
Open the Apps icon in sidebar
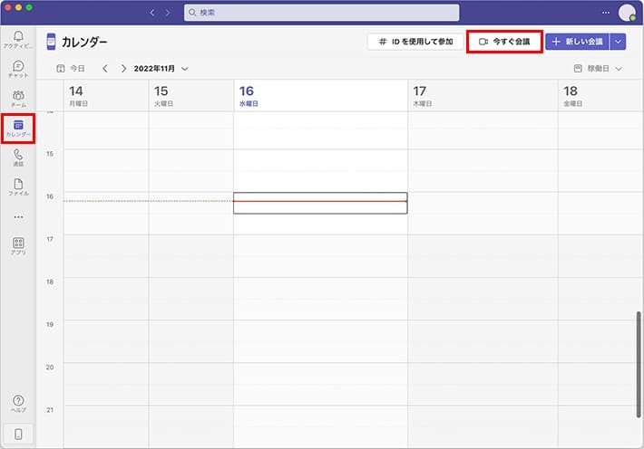18,245
